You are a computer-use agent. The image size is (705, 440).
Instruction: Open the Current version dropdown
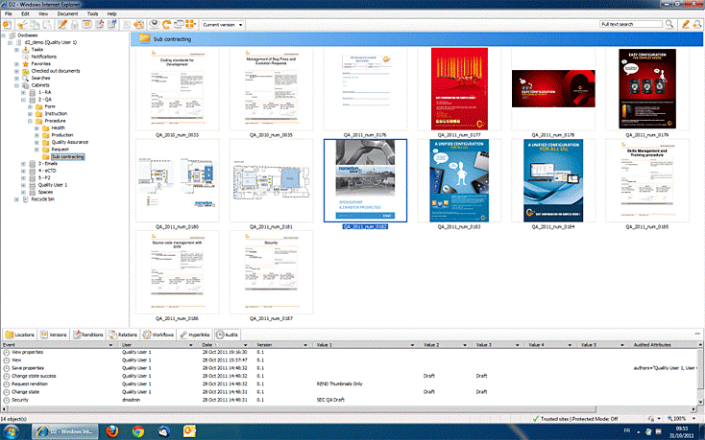(x=223, y=23)
